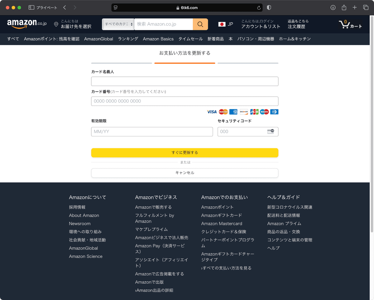Go back with the Safari back arrow
Viewport: 374px width, 300px height.
click(65, 7)
